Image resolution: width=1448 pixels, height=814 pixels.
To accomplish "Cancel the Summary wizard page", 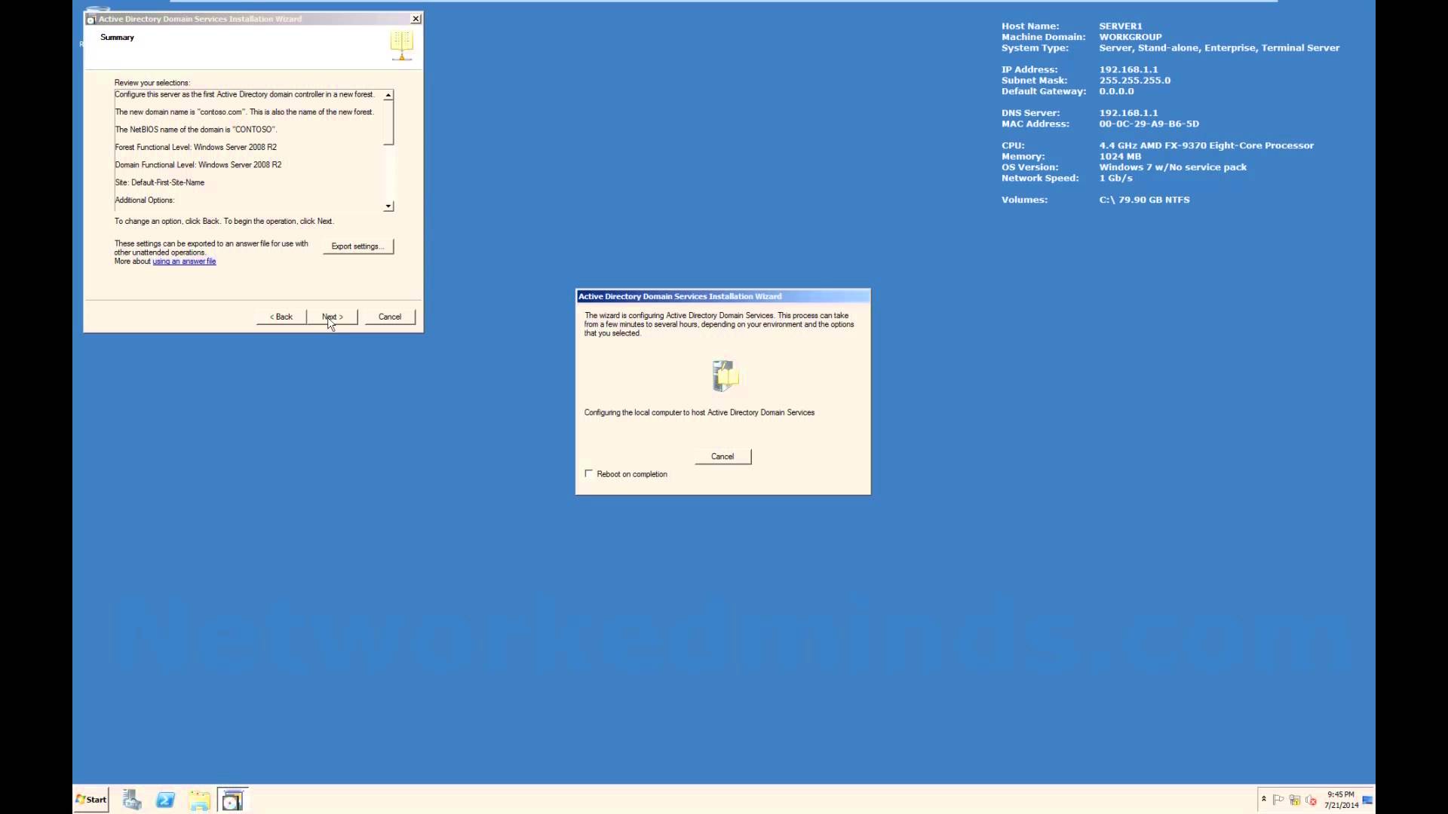I will tap(390, 317).
